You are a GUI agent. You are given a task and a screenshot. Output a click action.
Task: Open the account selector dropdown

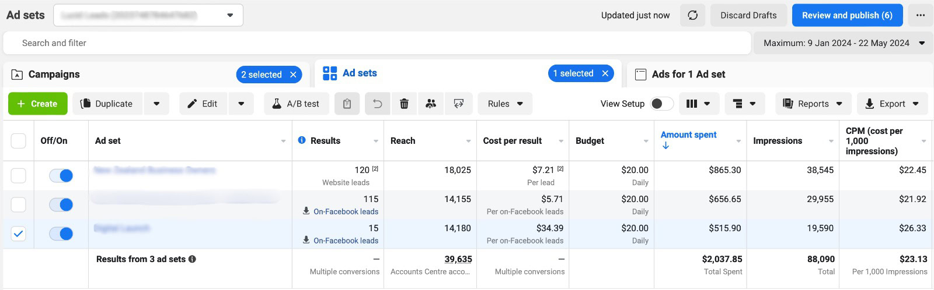pyautogui.click(x=148, y=15)
